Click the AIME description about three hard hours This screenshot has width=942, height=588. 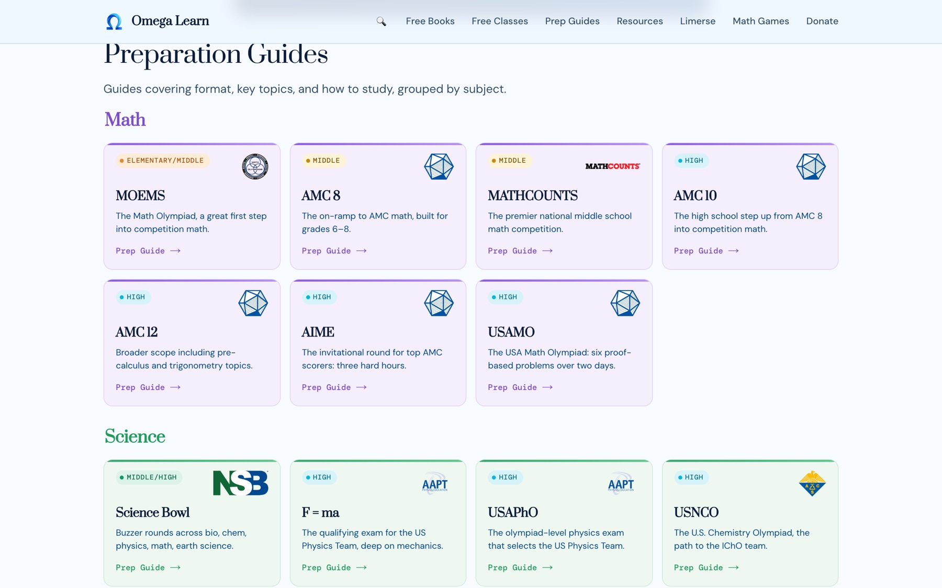[x=372, y=359]
